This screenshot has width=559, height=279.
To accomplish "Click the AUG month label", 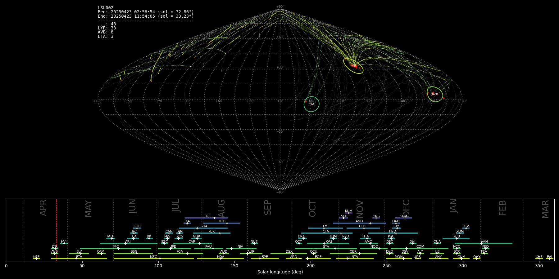I will (221, 208).
